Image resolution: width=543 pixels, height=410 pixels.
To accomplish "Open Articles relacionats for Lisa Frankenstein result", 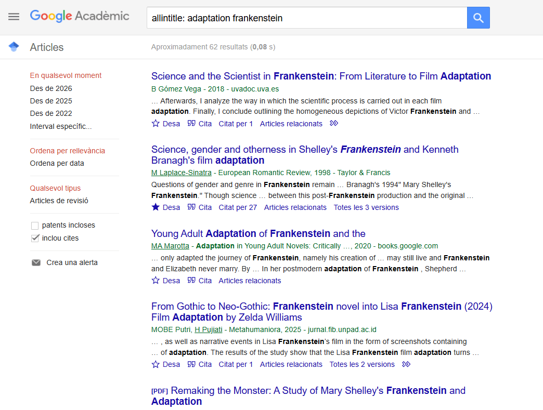I will [x=291, y=364].
